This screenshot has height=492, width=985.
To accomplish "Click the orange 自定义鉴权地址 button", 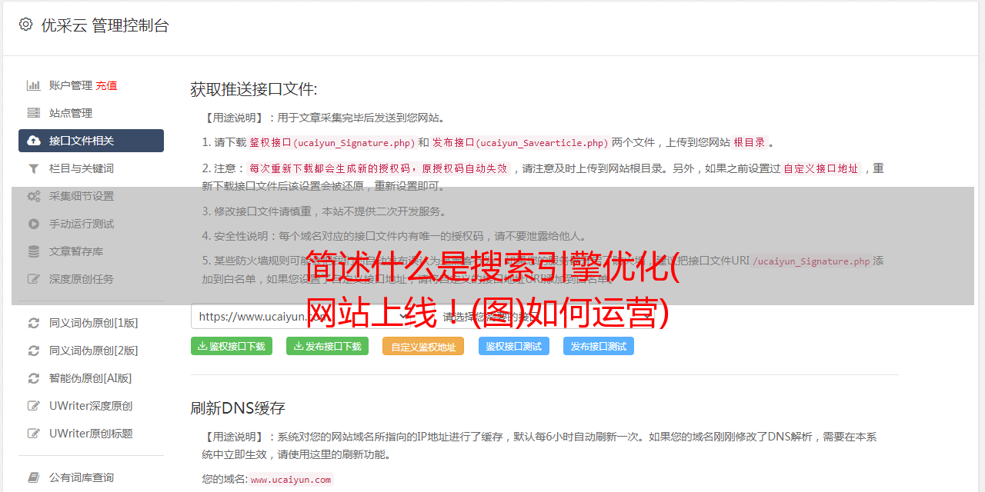I will click(423, 346).
